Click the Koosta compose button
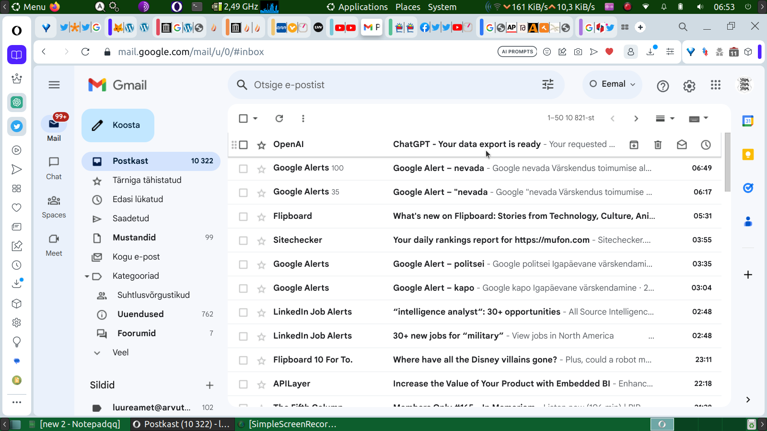767x431 pixels. (118, 125)
